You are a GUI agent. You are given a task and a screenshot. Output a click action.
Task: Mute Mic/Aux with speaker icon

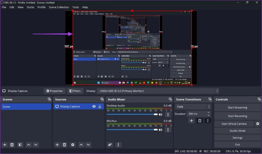point(160,130)
